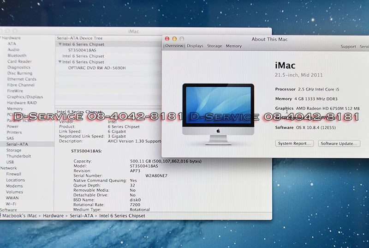Select the Network category in the sidebar
The width and height of the screenshot is (369, 248).
point(8,168)
